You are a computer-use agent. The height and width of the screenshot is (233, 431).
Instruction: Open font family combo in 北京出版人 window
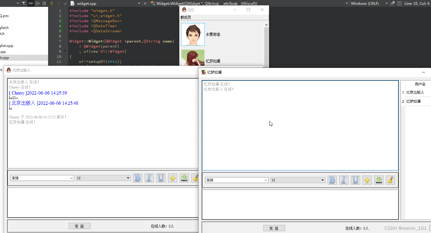tap(42, 178)
